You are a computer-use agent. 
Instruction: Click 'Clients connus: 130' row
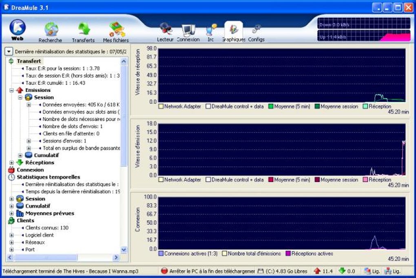(47, 228)
